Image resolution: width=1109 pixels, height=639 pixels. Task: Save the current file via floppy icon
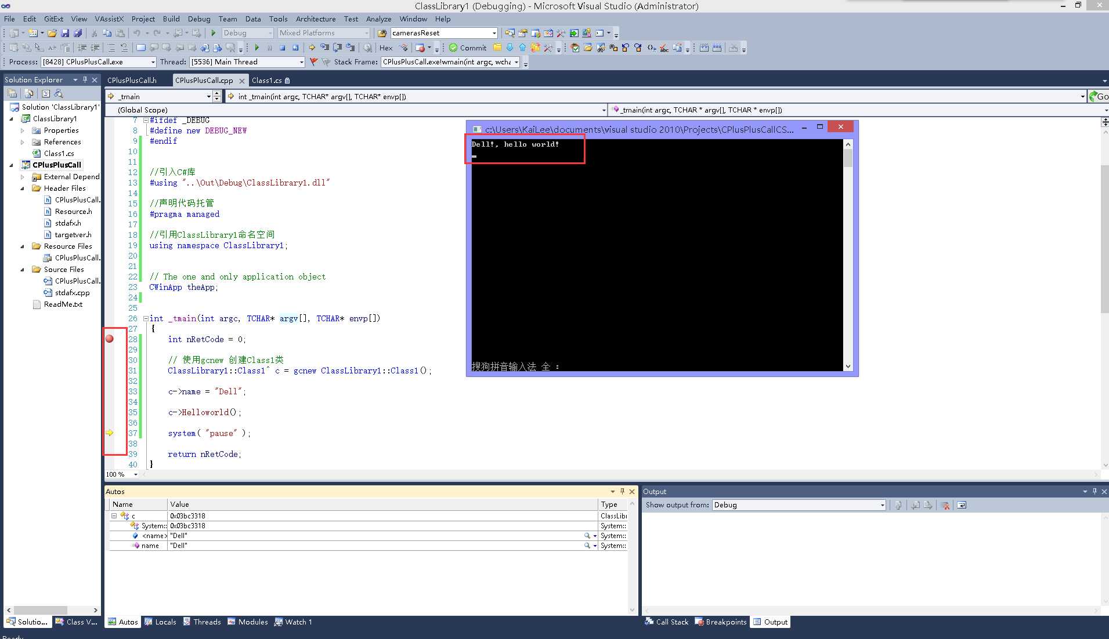(64, 33)
